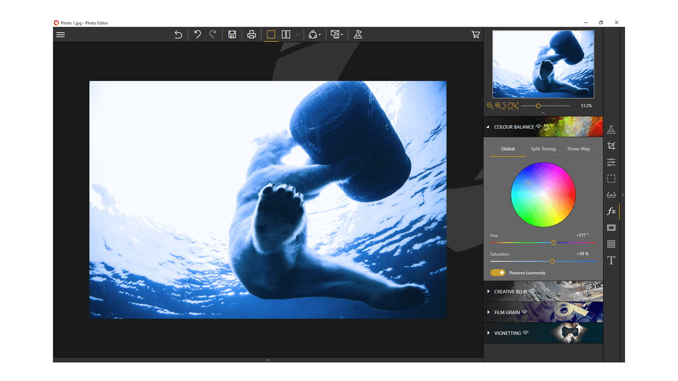Click the selection marquee icon in the sidebar
678x381 pixels.
[611, 178]
